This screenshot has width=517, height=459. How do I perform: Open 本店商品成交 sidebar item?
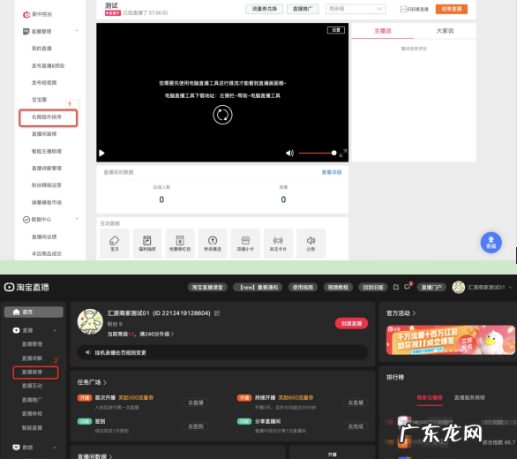[47, 253]
